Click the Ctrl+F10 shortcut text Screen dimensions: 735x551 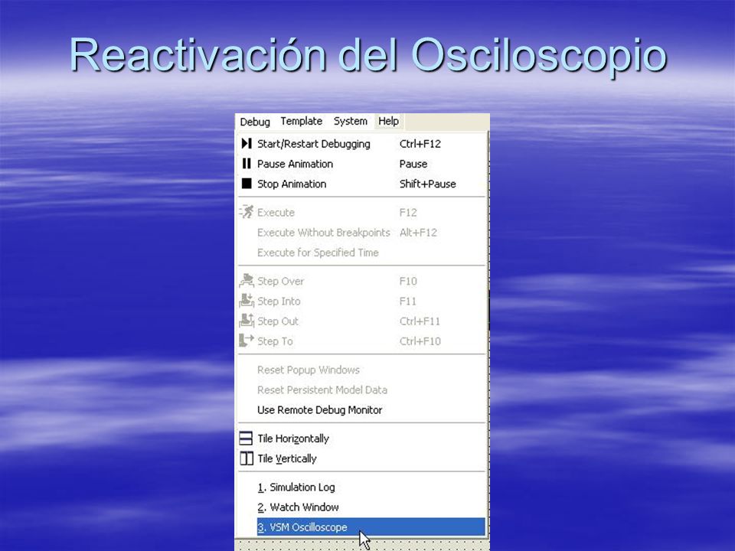[420, 341]
